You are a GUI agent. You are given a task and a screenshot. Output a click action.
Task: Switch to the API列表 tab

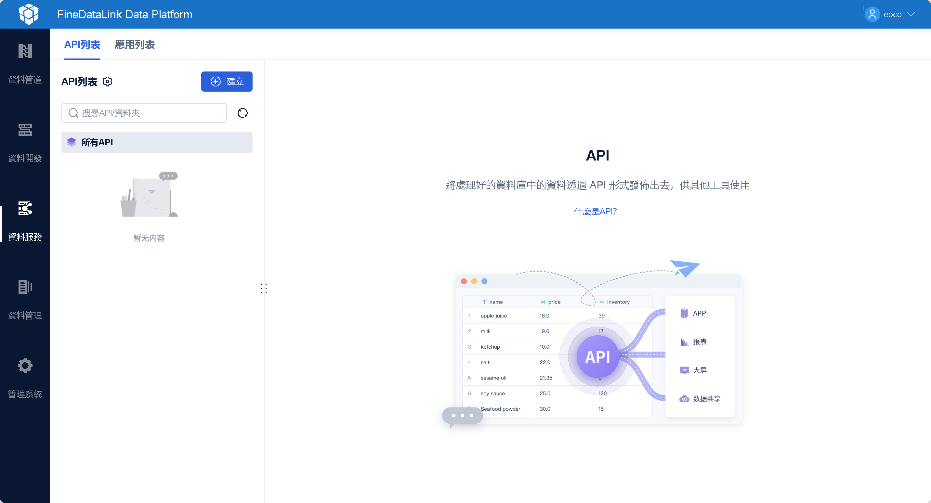click(82, 45)
